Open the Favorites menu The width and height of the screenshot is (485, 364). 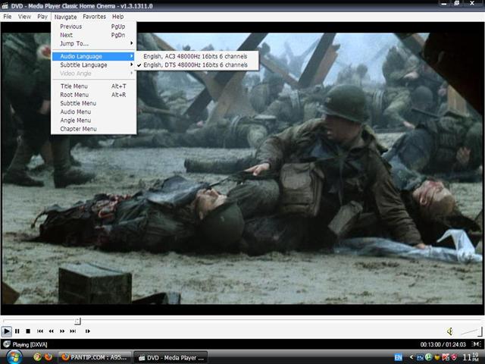click(94, 17)
